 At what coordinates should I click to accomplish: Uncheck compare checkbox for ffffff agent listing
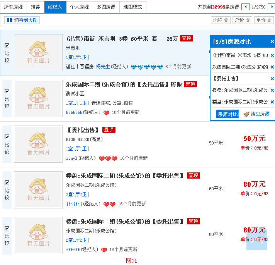7,228
